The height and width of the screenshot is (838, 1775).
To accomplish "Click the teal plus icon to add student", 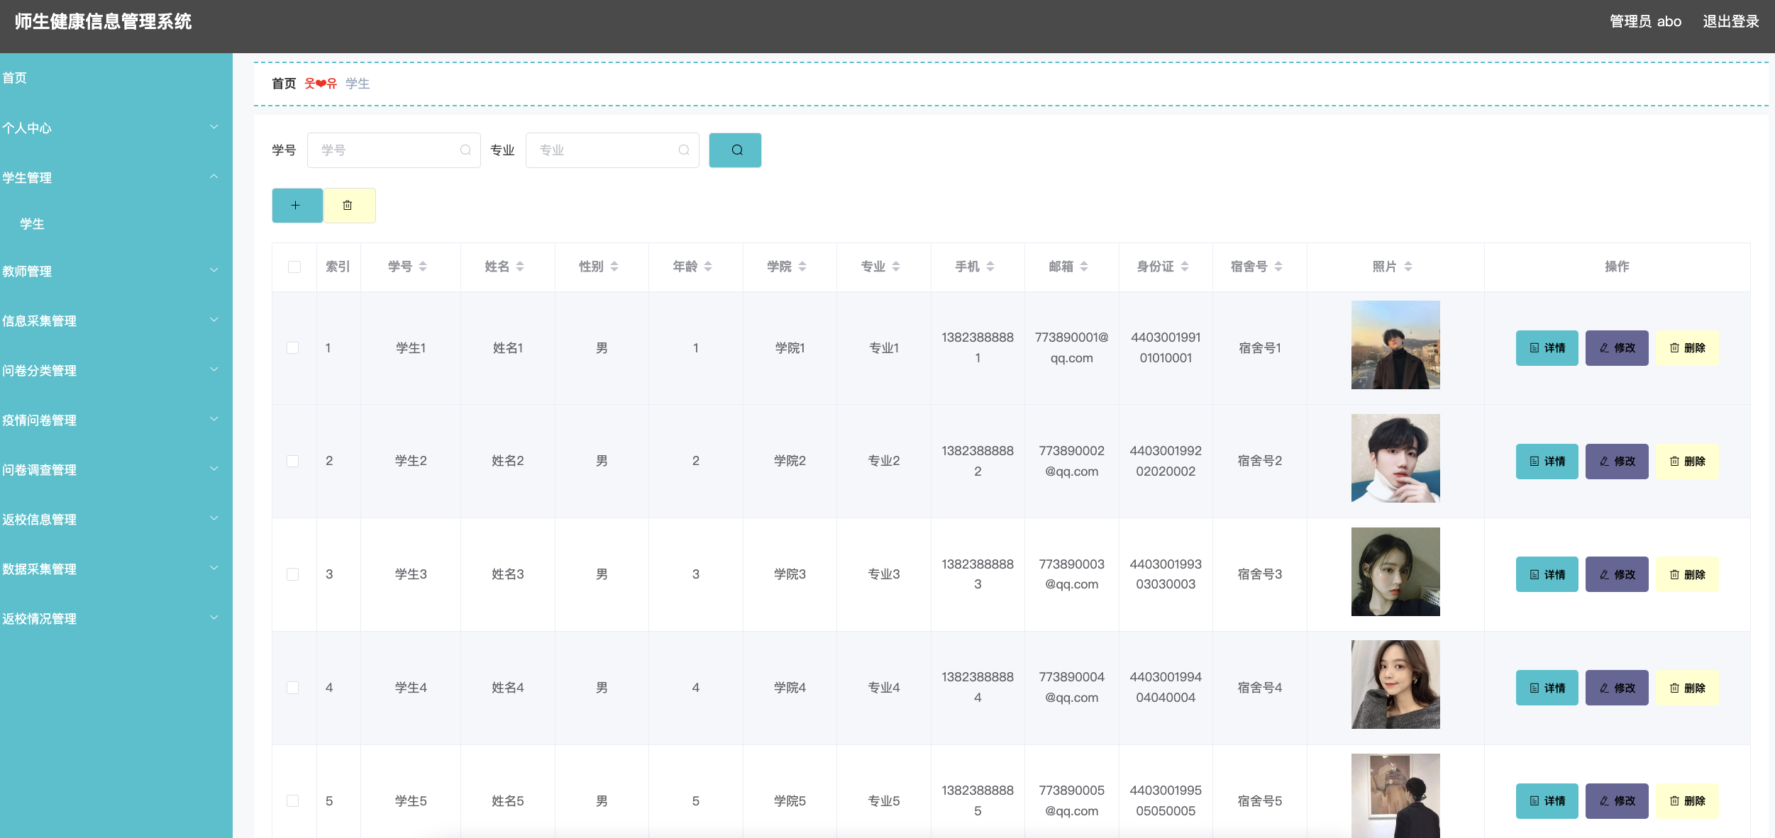I will (x=297, y=205).
